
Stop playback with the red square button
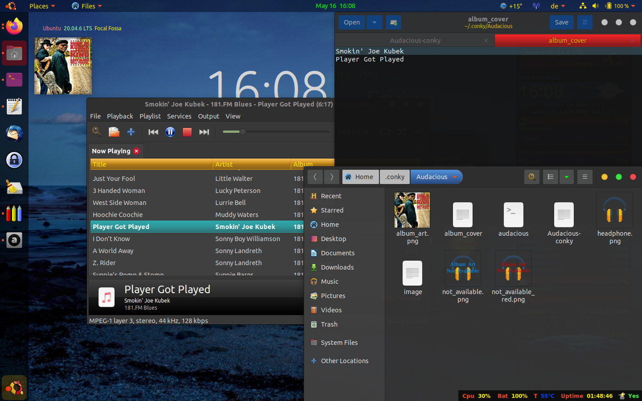click(x=187, y=132)
